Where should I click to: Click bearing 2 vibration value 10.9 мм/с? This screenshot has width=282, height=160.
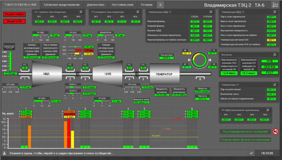click(x=70, y=112)
